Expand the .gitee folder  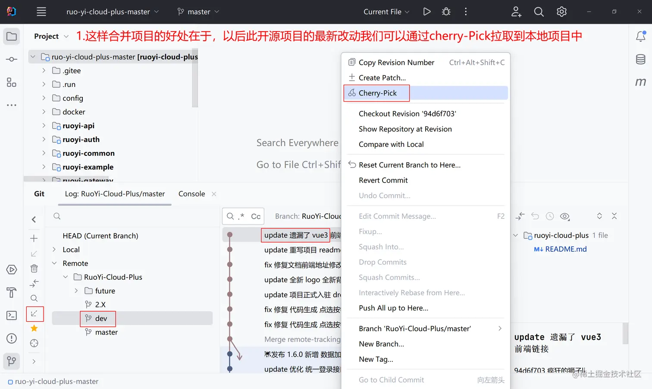point(44,71)
